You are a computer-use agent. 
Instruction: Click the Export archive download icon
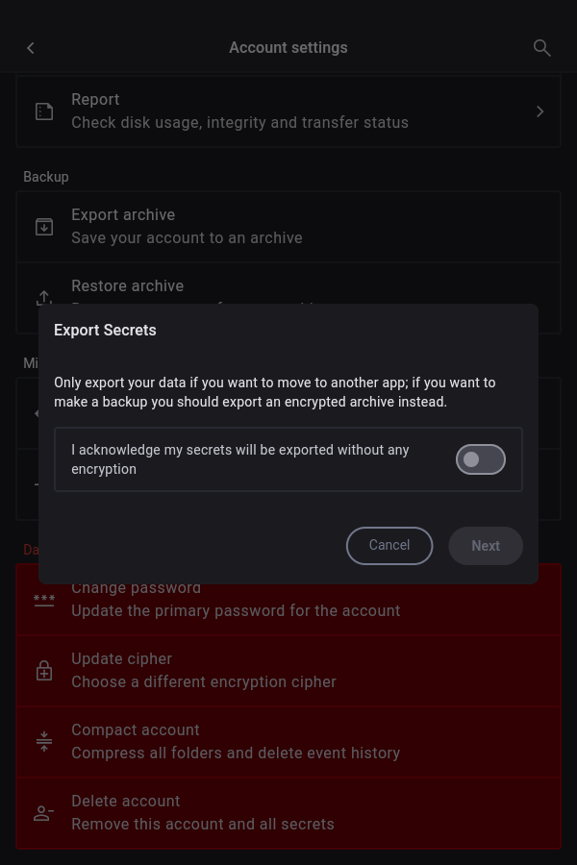tap(44, 227)
